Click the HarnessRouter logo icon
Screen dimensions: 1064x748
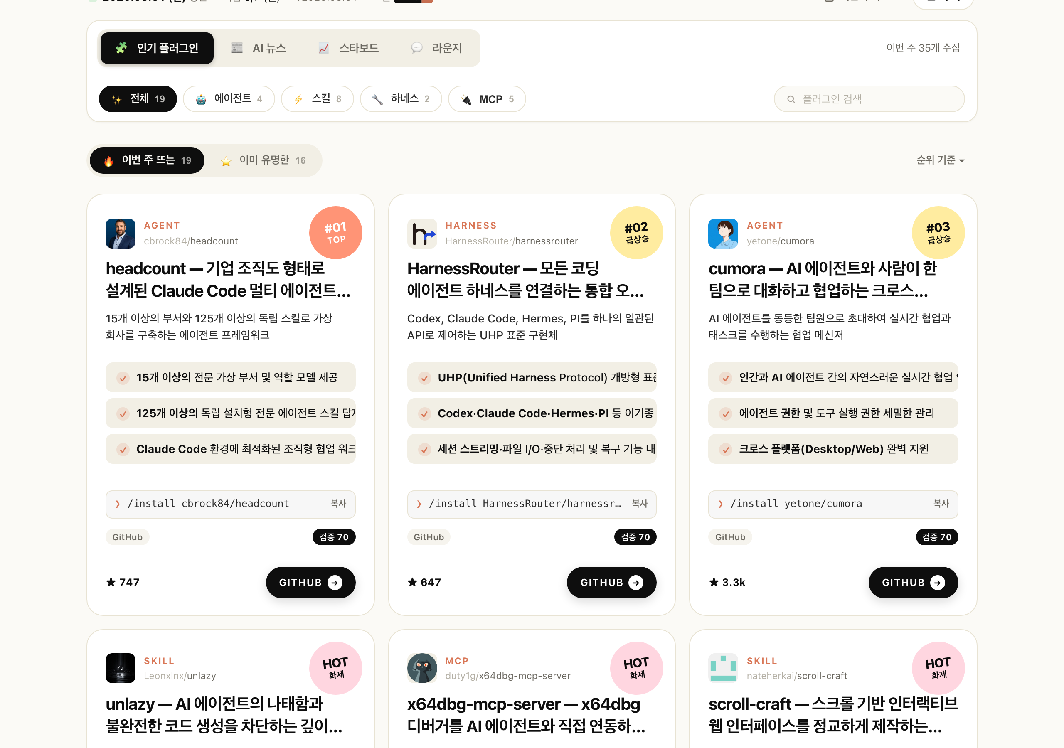[x=422, y=234]
